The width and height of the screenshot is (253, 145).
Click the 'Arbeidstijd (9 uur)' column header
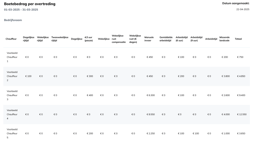click(196, 39)
